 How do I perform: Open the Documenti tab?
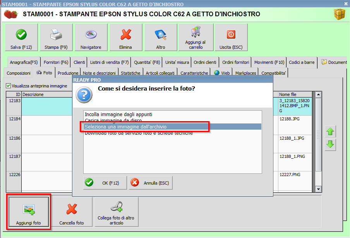click(x=334, y=62)
